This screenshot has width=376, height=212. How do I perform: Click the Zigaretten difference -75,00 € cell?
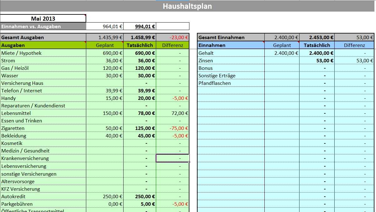coord(173,128)
